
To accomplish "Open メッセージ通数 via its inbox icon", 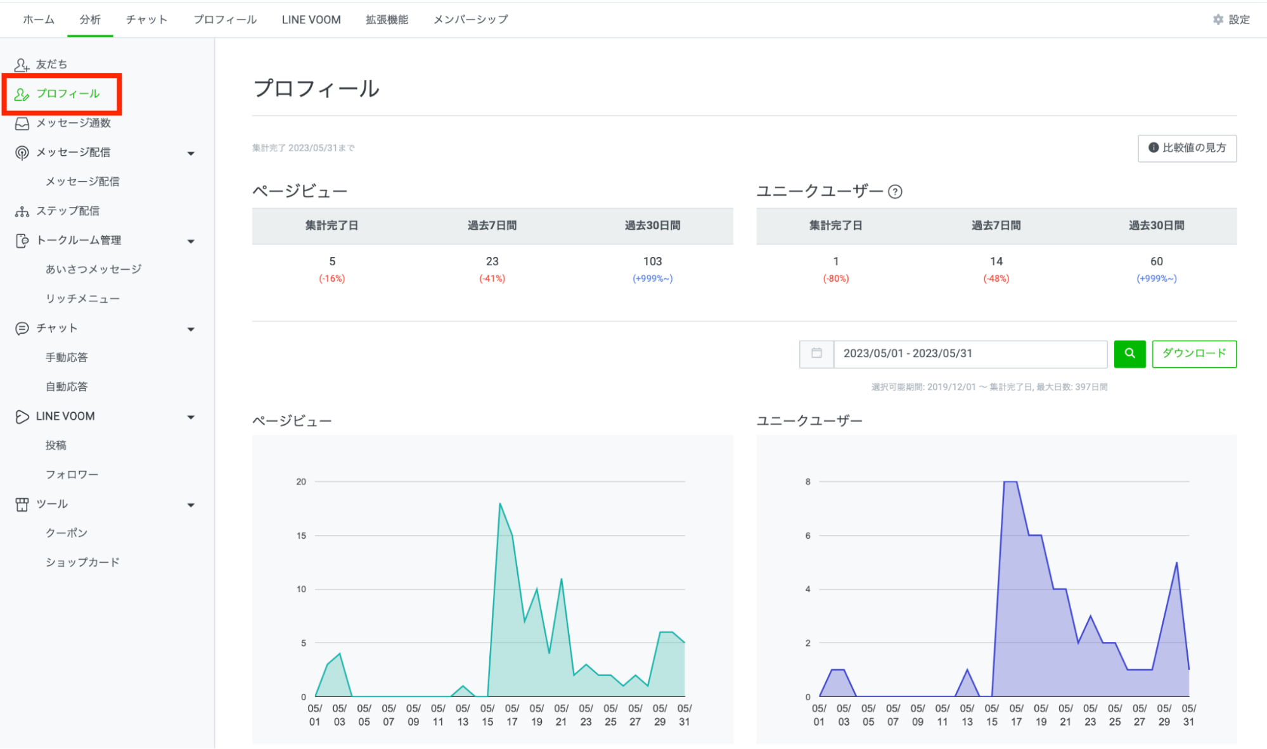I will (22, 123).
